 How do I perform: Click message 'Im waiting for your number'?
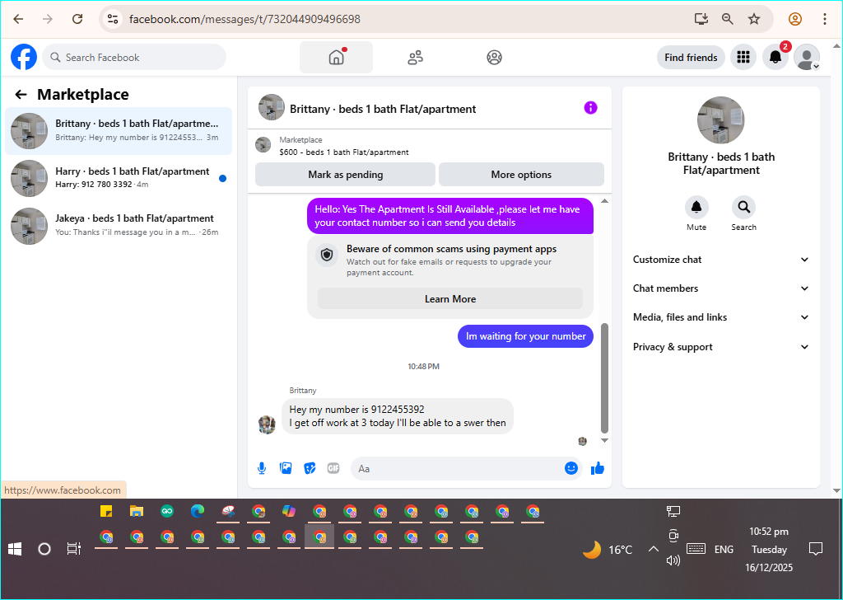point(525,336)
